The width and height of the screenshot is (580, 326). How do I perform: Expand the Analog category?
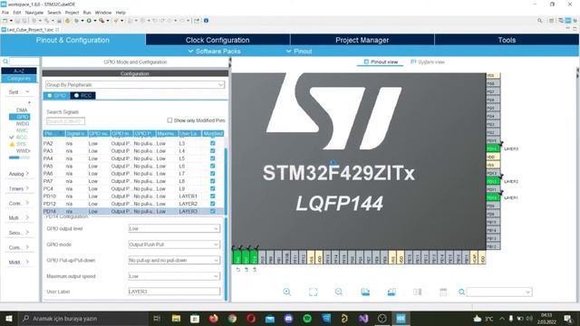coord(19,174)
